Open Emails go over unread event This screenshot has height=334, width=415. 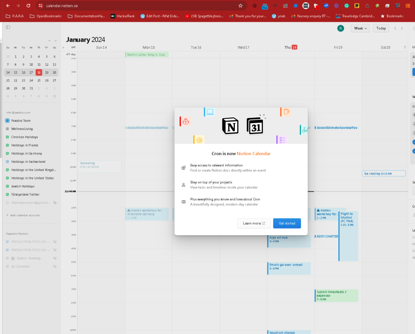tap(289, 268)
